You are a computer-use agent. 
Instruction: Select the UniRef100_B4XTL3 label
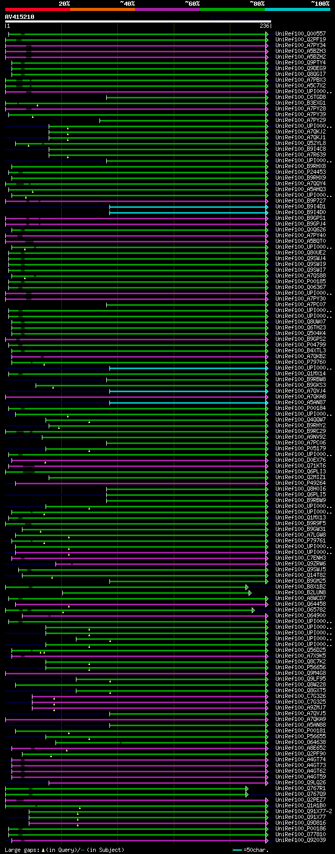(300, 351)
